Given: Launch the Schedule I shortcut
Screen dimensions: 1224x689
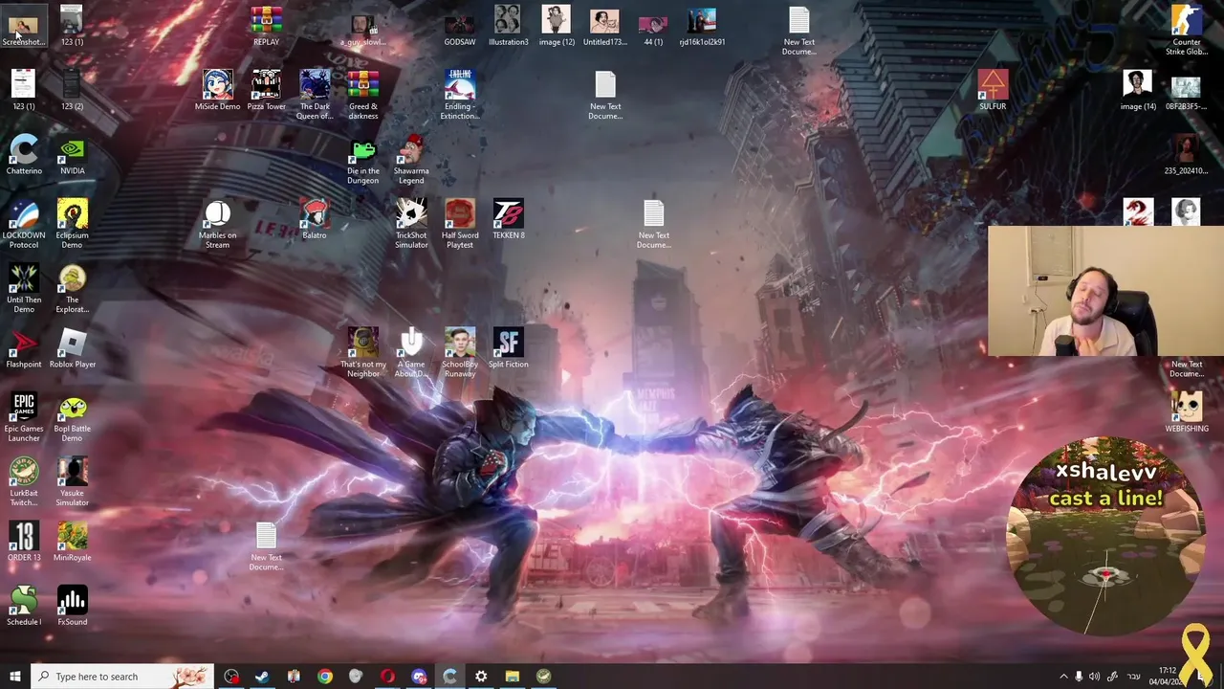Looking at the screenshot, I should [24, 606].
